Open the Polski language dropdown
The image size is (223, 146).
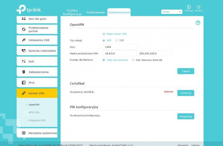click(x=172, y=12)
